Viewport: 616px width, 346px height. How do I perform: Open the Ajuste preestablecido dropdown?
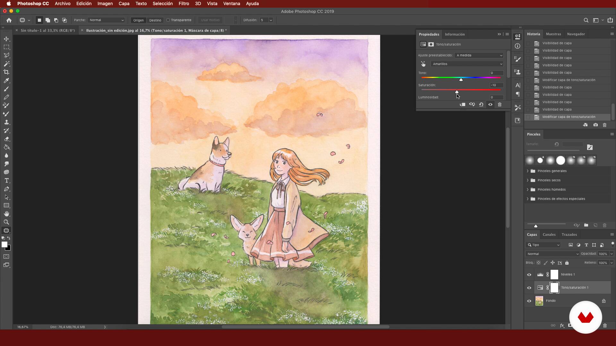[479, 55]
